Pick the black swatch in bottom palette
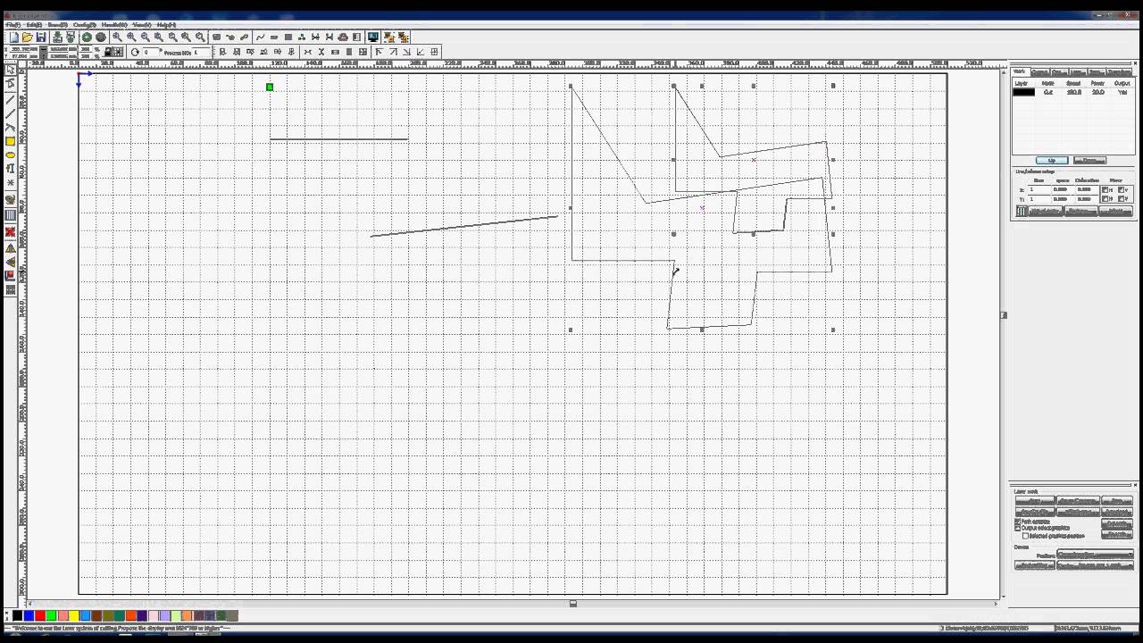Image resolution: width=1143 pixels, height=643 pixels. (17, 615)
